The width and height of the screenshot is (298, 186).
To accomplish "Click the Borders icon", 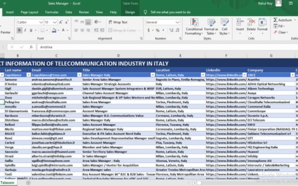I will (x=43, y=30).
